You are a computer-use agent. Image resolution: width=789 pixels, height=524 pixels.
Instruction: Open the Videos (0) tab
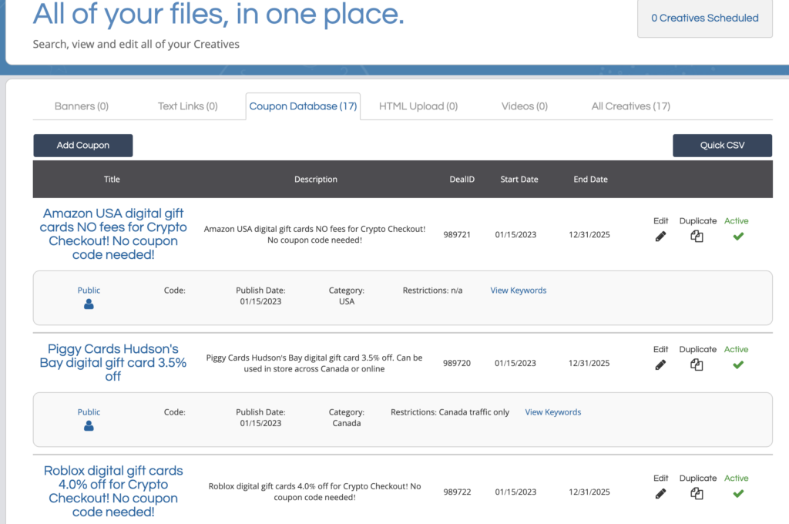(524, 106)
